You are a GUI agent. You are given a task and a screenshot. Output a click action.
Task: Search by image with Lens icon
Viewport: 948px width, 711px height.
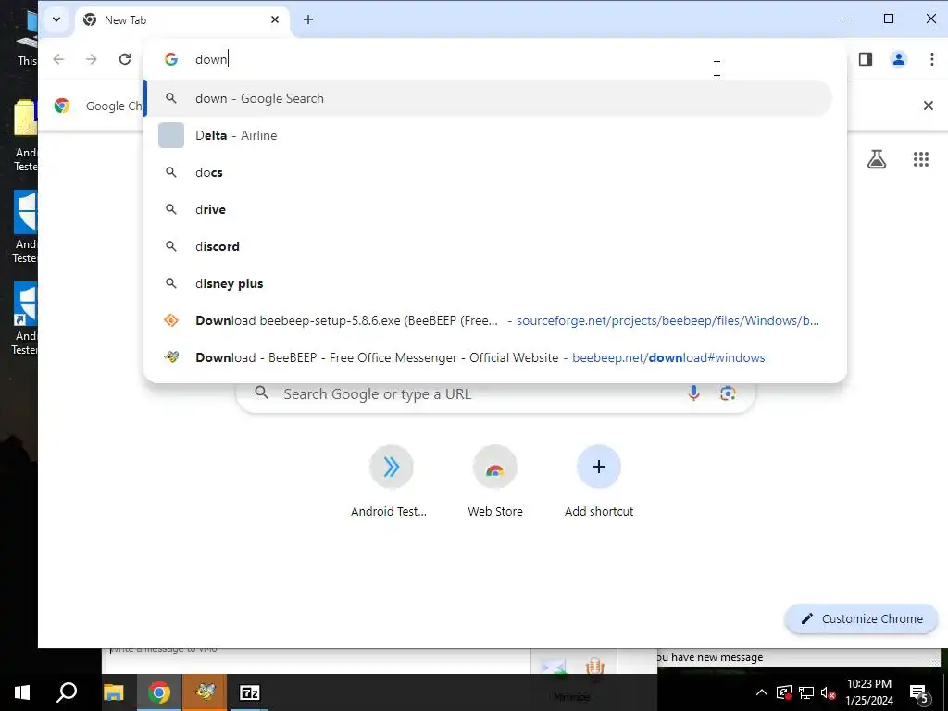coord(728,393)
